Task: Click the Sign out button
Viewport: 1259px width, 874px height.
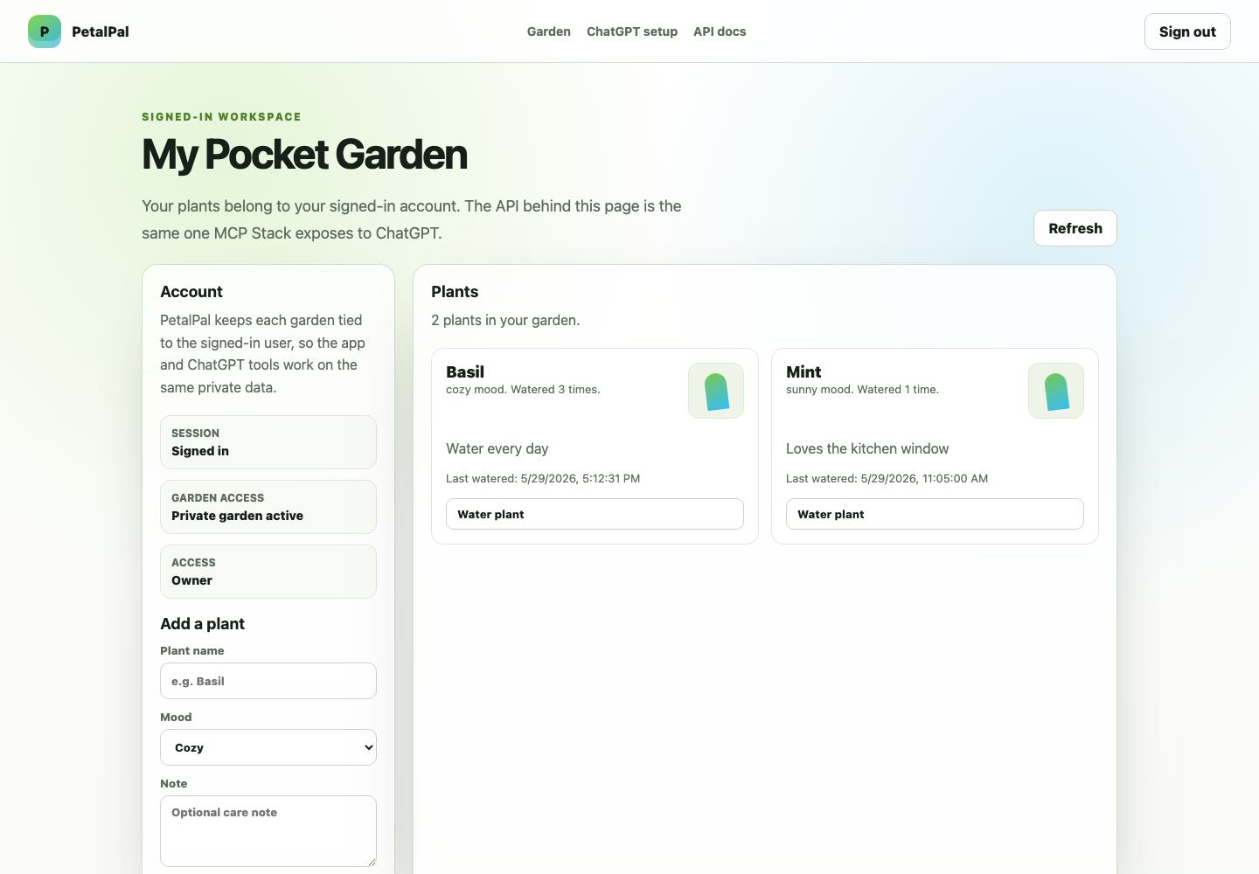Action: 1187,31
